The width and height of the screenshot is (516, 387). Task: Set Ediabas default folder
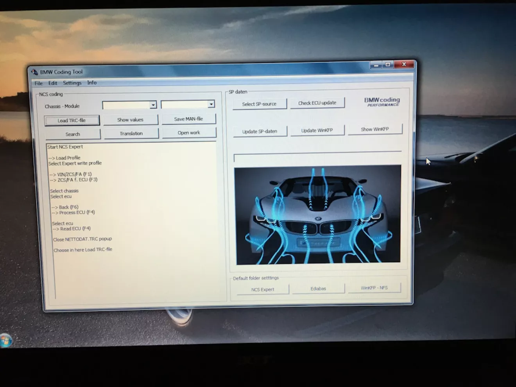[x=318, y=288]
